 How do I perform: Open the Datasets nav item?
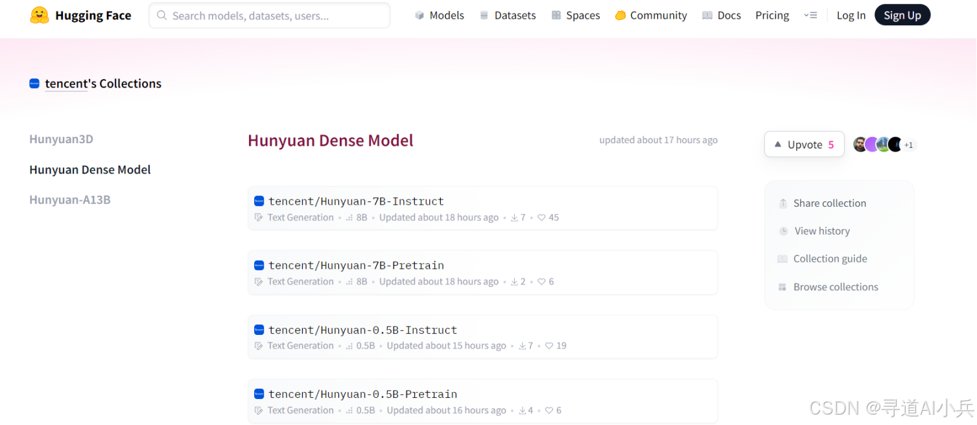point(508,16)
